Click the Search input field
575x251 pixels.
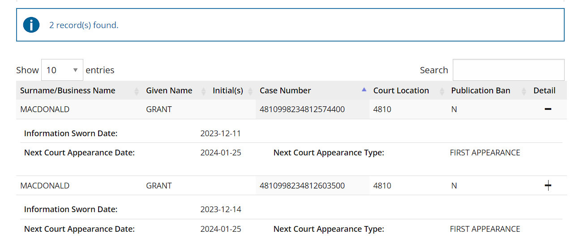[508, 70]
